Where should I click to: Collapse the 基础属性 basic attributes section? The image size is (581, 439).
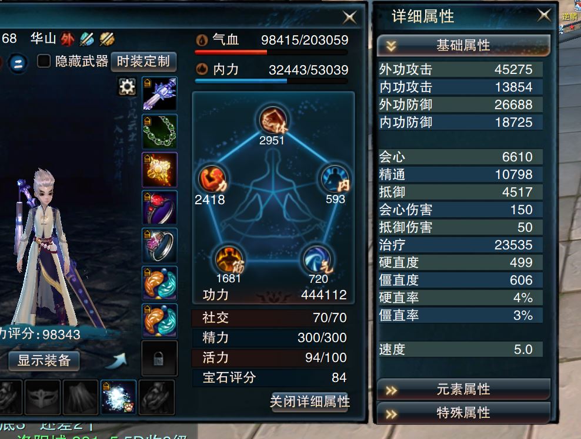463,46
